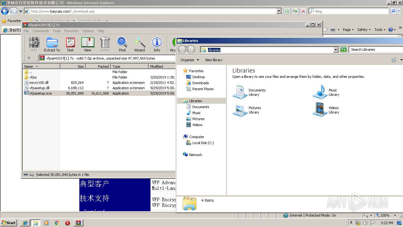Click the Add toolbar icon in WinRAR
This screenshot has height=227, width=403.
click(34, 44)
